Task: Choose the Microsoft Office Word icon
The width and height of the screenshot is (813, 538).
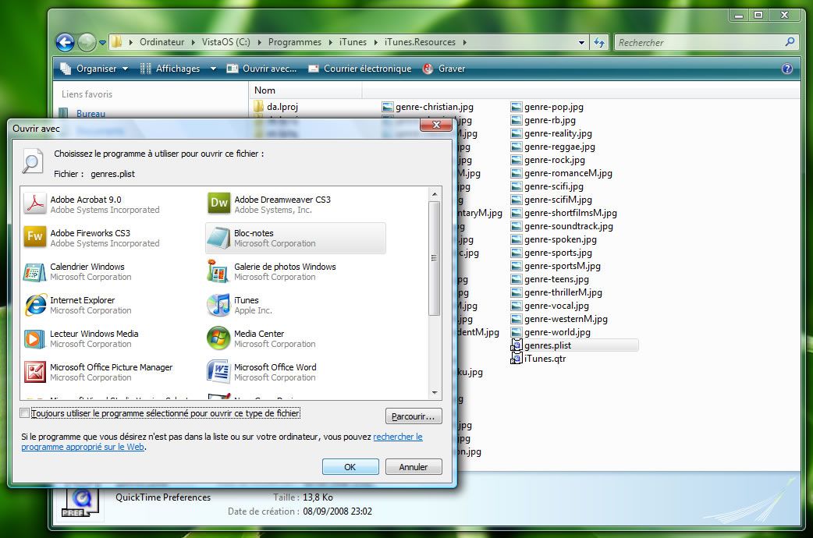Action: [x=218, y=372]
